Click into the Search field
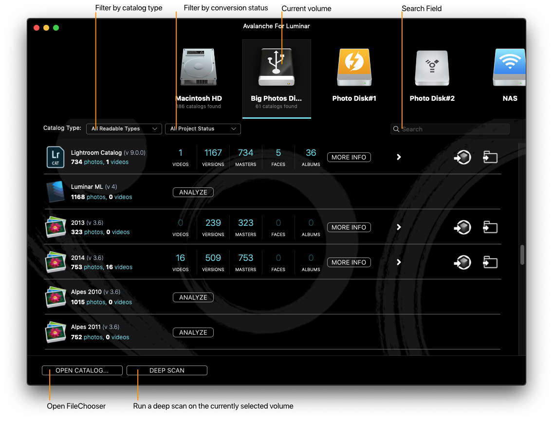This screenshot has width=553, height=421. point(450,129)
